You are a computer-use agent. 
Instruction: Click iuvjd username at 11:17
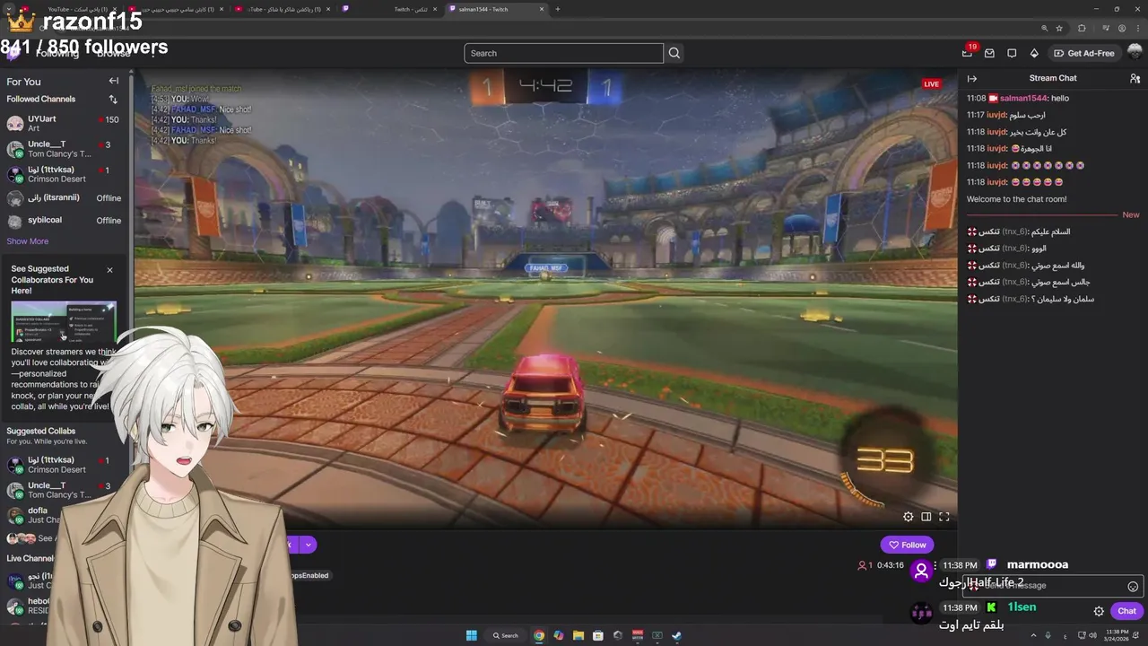997,115
